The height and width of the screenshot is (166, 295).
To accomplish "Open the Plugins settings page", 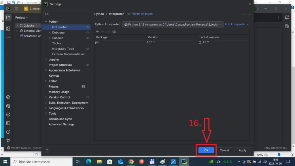I will [x=54, y=86].
